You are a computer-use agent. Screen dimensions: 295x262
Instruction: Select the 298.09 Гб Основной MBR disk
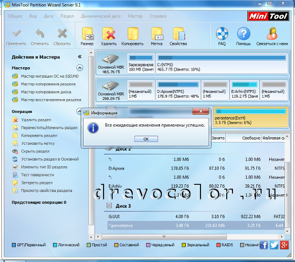pos(111,90)
